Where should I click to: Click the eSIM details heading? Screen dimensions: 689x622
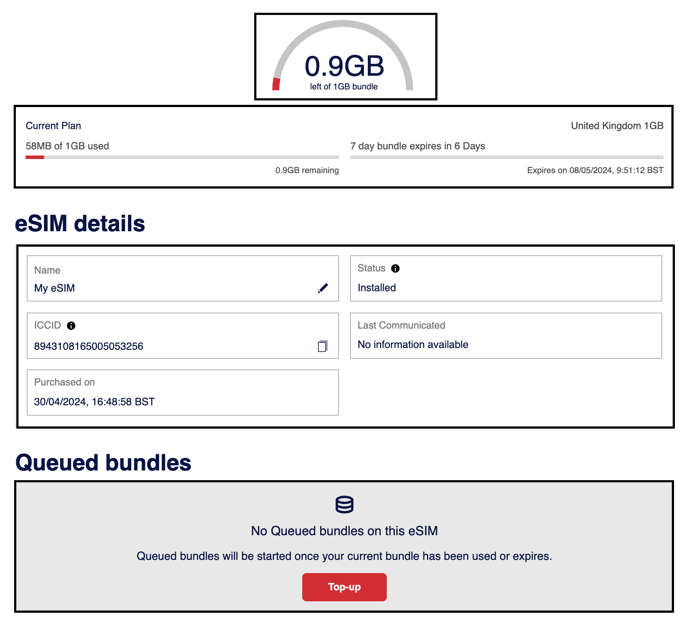click(x=80, y=223)
